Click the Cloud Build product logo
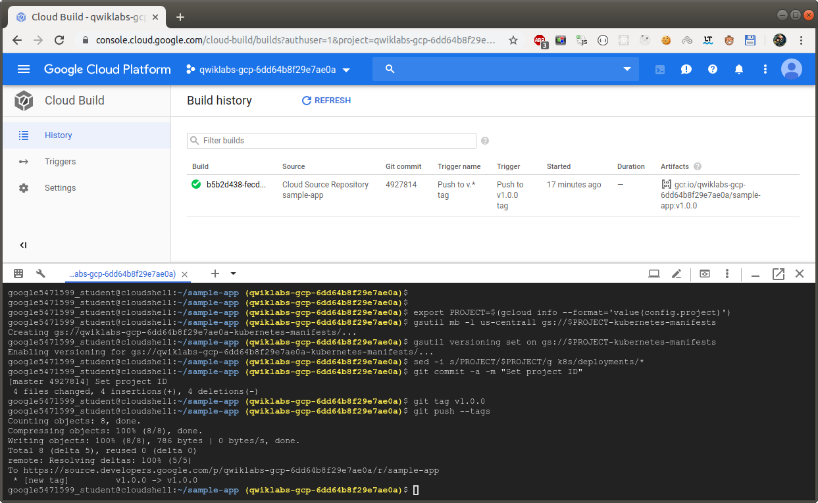Viewport: 818px width, 503px height. [x=24, y=101]
